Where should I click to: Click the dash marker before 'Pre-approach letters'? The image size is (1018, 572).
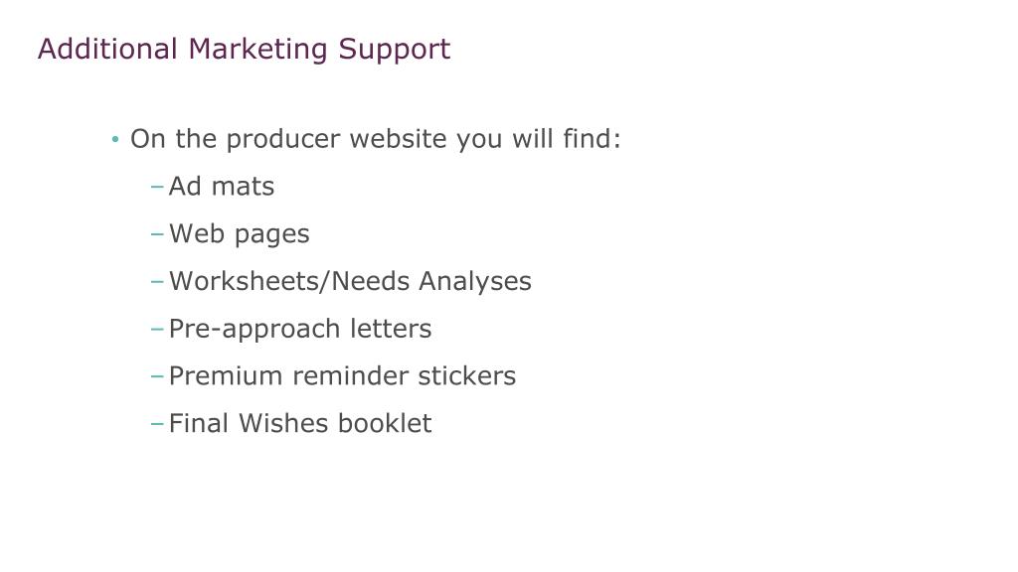point(156,329)
